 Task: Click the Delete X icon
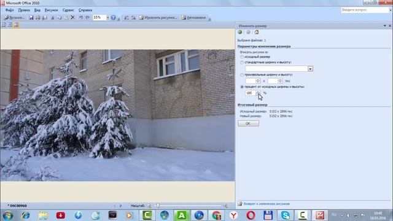pos(72,18)
